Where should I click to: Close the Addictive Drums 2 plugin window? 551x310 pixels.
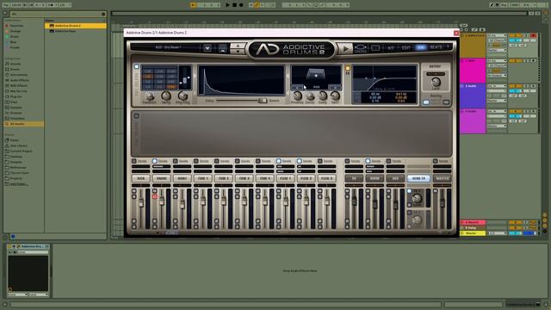click(x=456, y=33)
